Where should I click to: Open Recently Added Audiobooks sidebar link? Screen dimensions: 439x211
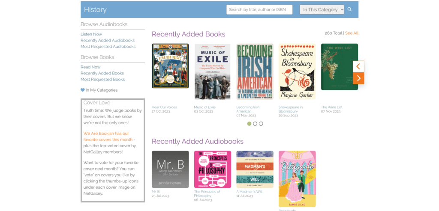click(x=108, y=40)
